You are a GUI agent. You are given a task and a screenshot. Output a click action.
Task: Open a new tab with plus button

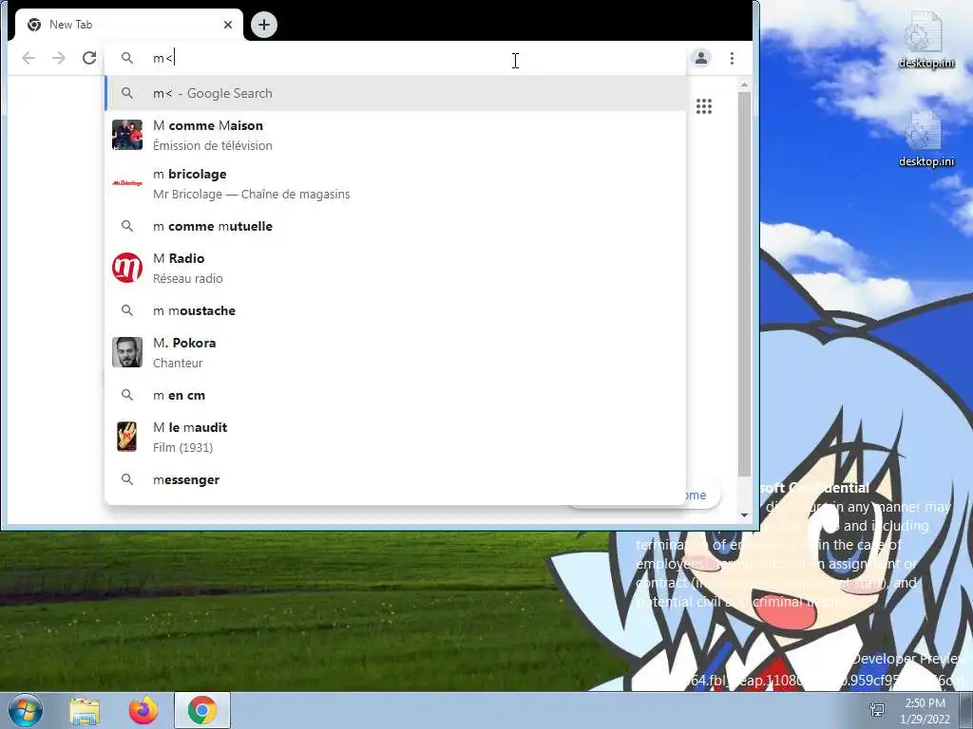[264, 25]
